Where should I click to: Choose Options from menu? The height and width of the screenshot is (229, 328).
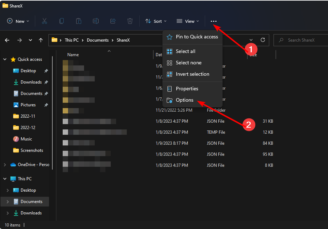tap(192, 100)
